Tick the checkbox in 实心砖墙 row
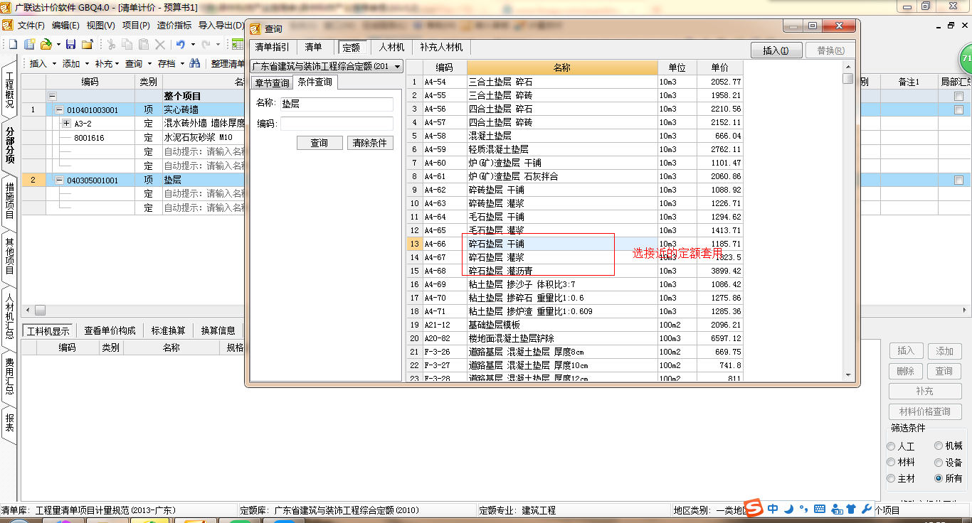The width and height of the screenshot is (972, 523). pyautogui.click(x=959, y=110)
